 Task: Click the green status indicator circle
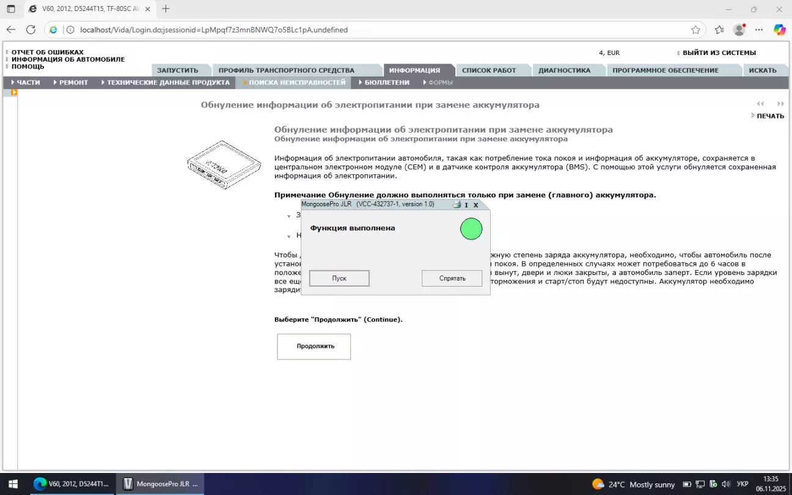tap(471, 229)
